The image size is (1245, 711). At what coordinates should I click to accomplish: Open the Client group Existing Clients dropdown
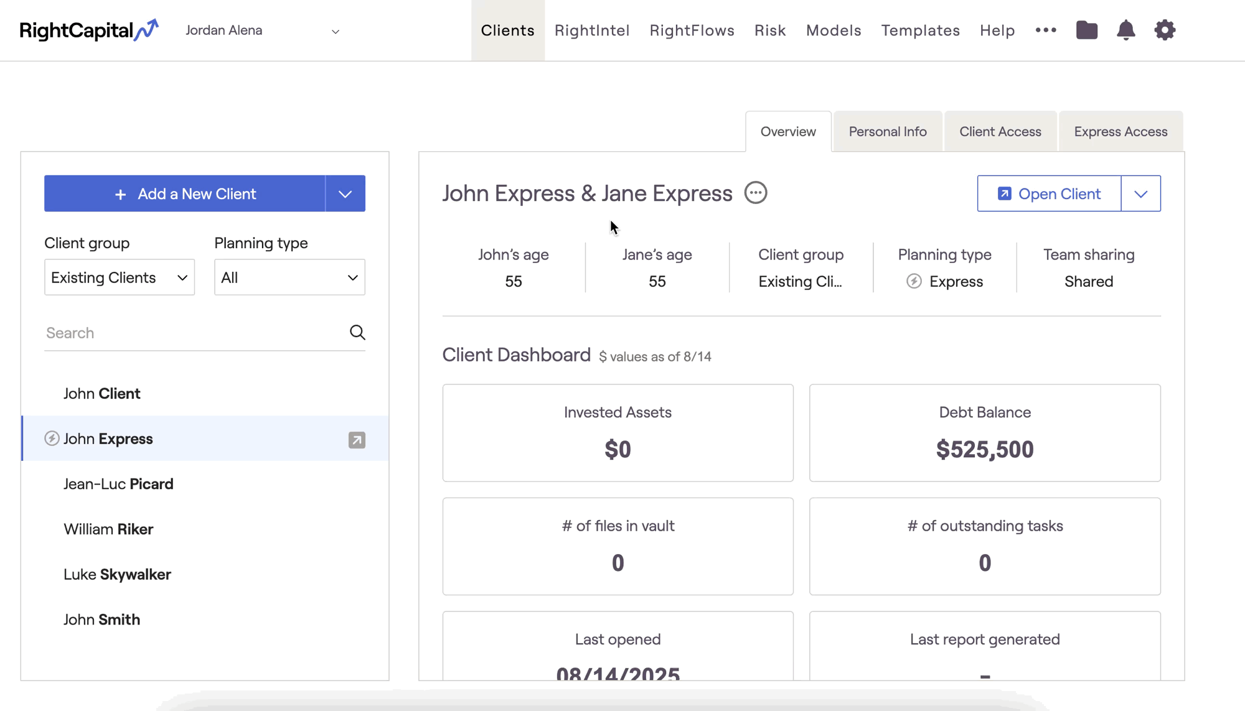pos(120,277)
